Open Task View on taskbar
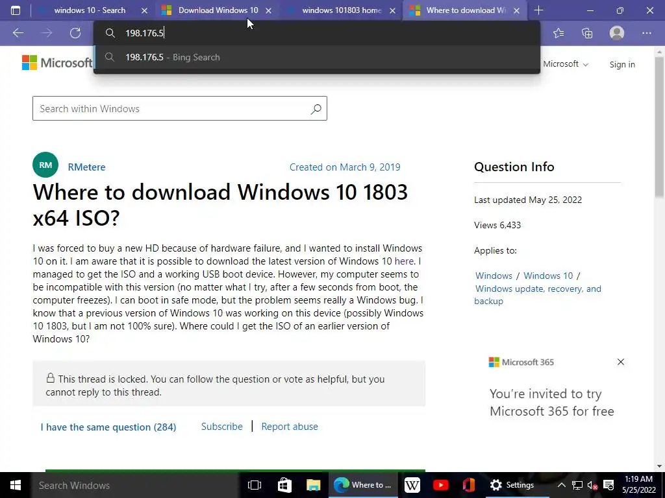 pos(255,485)
